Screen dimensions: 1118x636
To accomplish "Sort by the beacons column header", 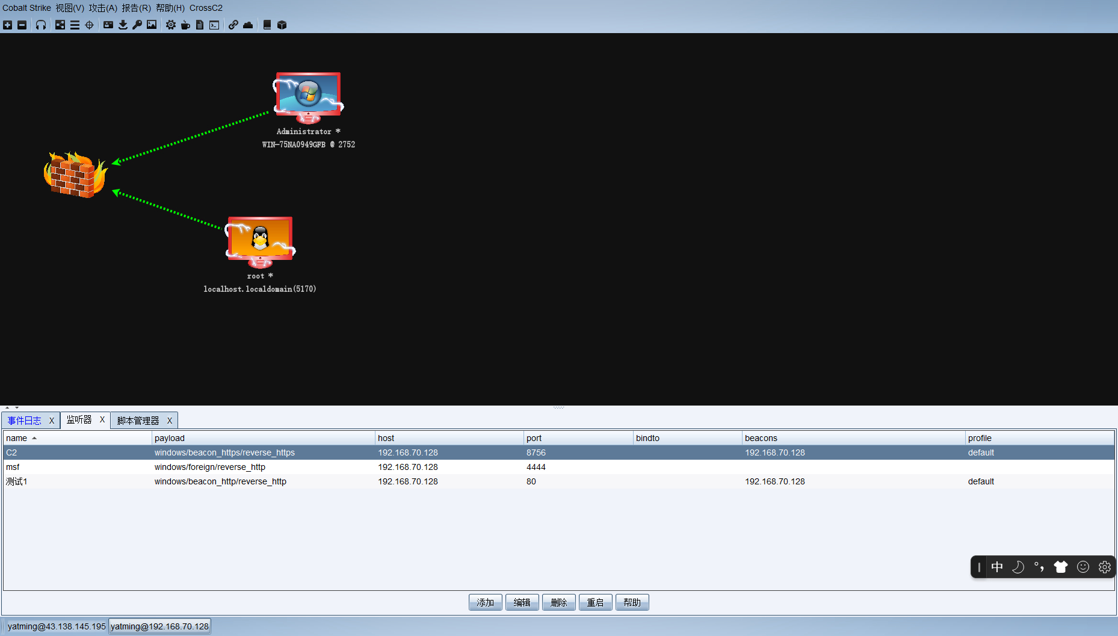I will 854,438.
